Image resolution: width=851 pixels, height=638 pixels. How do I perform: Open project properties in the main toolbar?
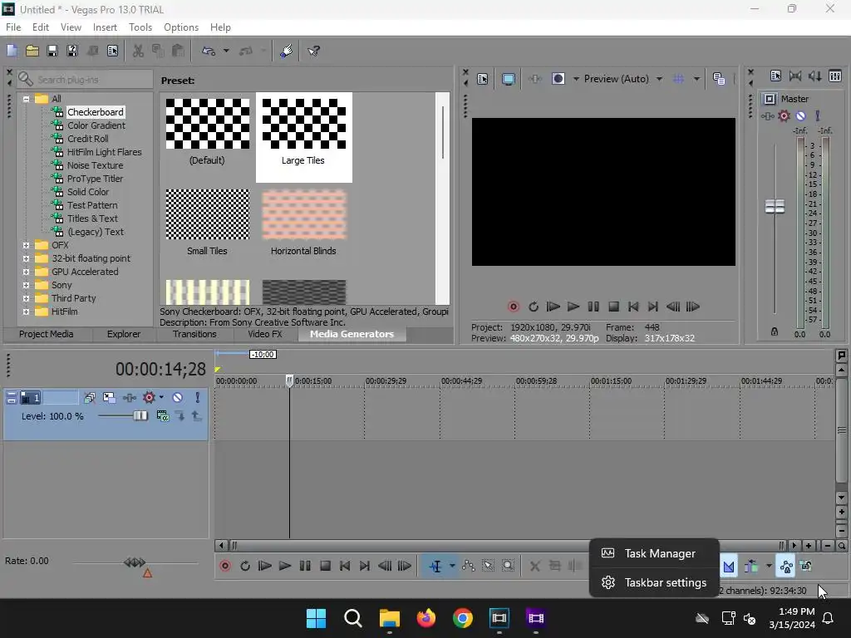(x=112, y=51)
